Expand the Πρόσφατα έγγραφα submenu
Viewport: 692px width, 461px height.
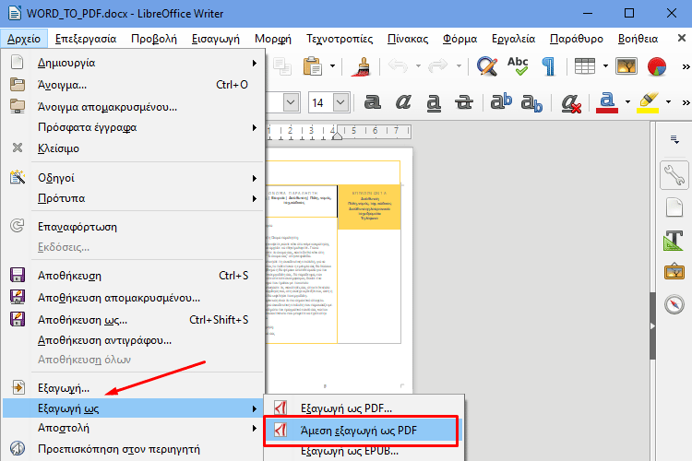pyautogui.click(x=133, y=127)
